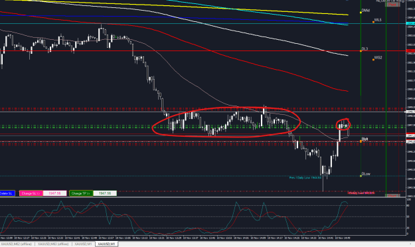Click the 10 Nov 14:01 time axis label
Image resolution: width=415 pixels, height=247 pixels.
242,238
